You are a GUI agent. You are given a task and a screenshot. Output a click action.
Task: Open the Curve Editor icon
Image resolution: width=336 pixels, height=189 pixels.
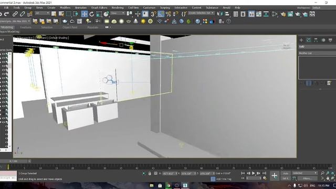259,14
